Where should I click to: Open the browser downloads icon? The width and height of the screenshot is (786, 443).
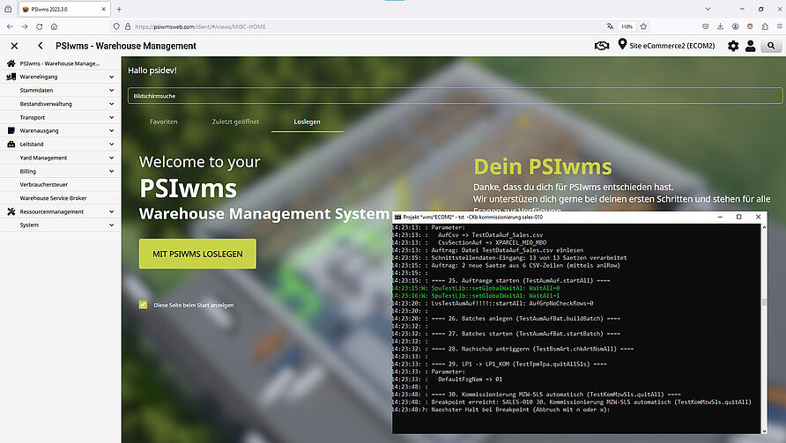[x=720, y=26]
